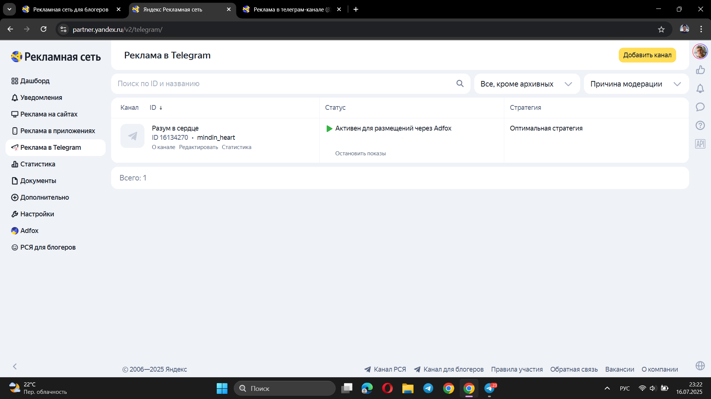Open the О канале link
Viewport: 711px width, 399px height.
click(163, 147)
